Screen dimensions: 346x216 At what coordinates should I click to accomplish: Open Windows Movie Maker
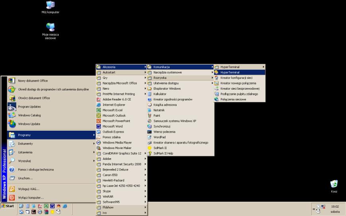(x=121, y=148)
